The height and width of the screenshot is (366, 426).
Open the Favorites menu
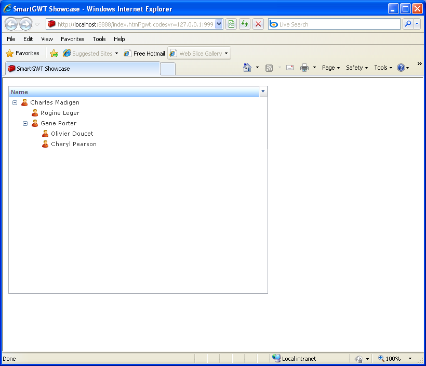point(73,39)
